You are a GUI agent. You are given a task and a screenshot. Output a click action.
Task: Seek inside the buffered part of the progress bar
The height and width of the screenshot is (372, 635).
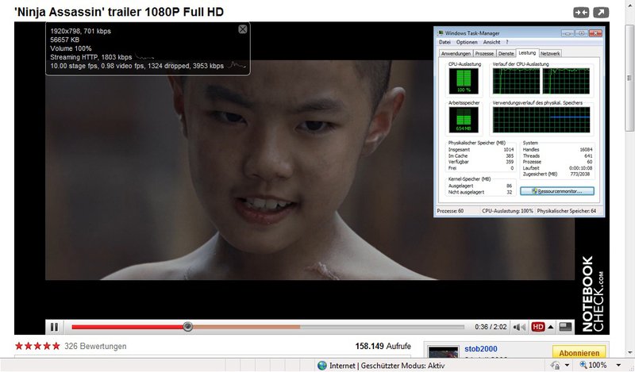click(246, 327)
